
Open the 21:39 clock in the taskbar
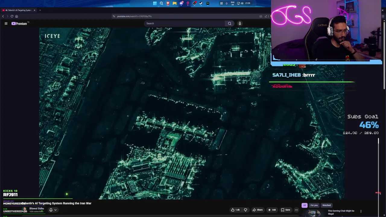pos(248,3)
